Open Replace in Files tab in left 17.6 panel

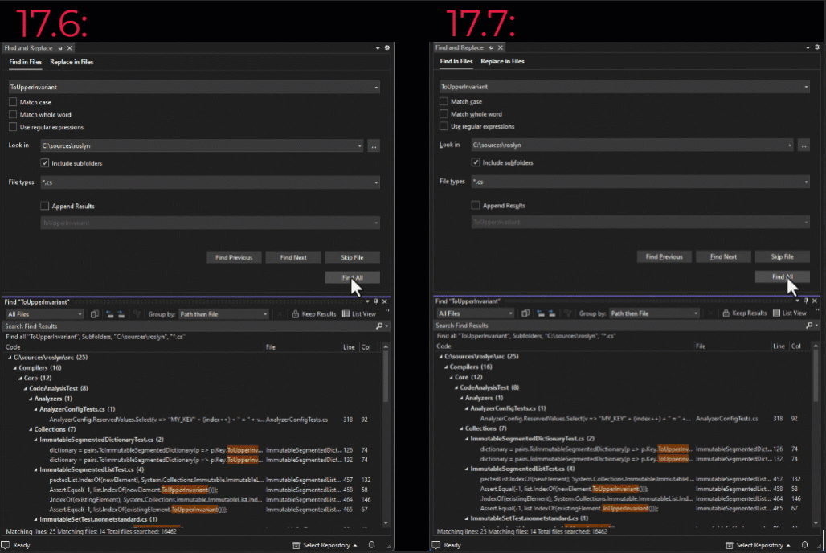(72, 62)
